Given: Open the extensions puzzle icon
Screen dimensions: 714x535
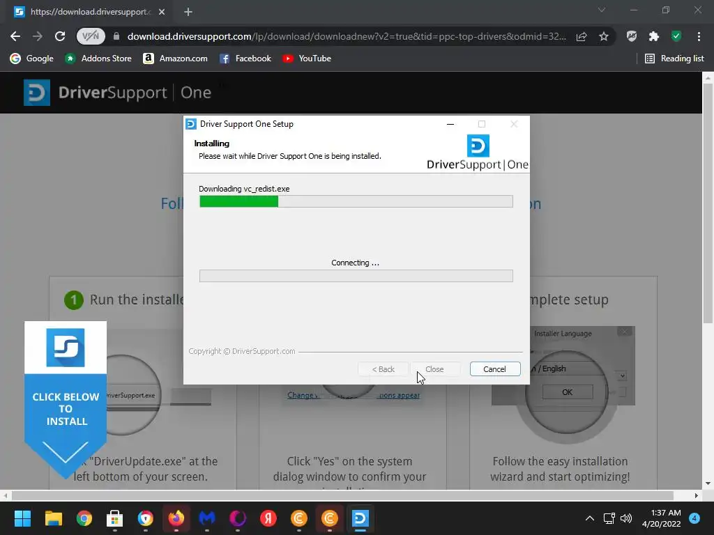Looking at the screenshot, I should (654, 36).
